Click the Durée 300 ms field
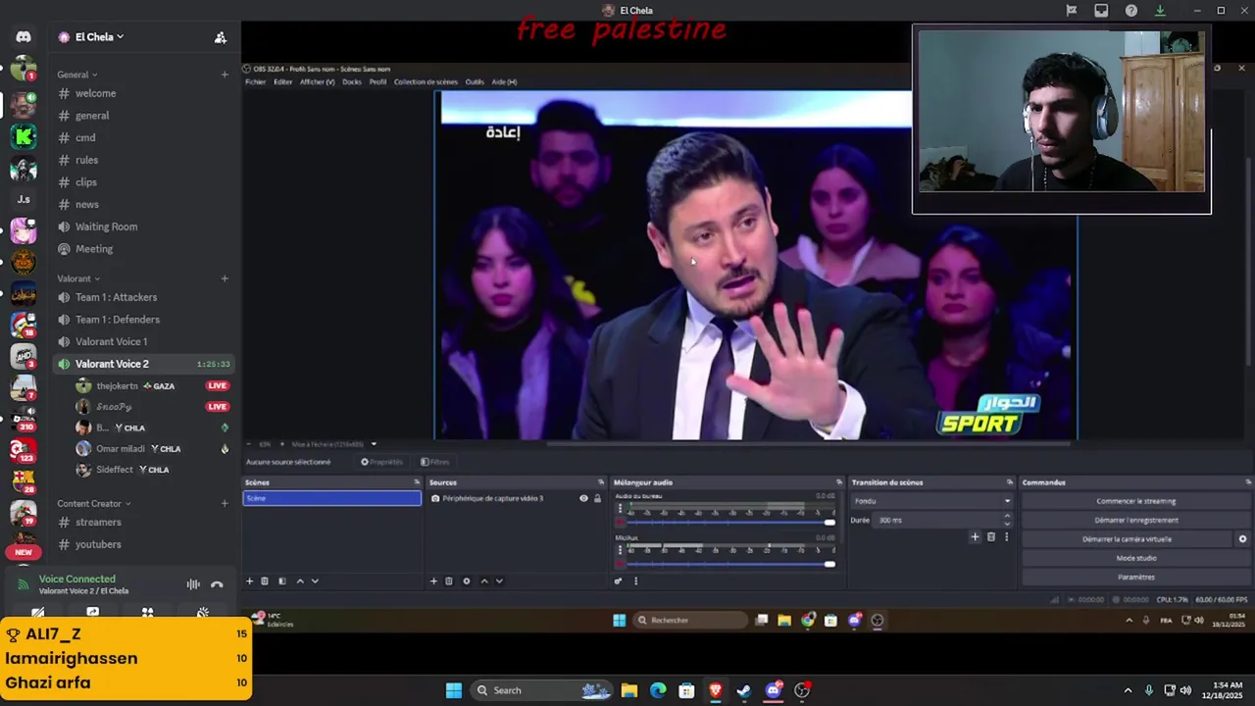 tap(943, 520)
